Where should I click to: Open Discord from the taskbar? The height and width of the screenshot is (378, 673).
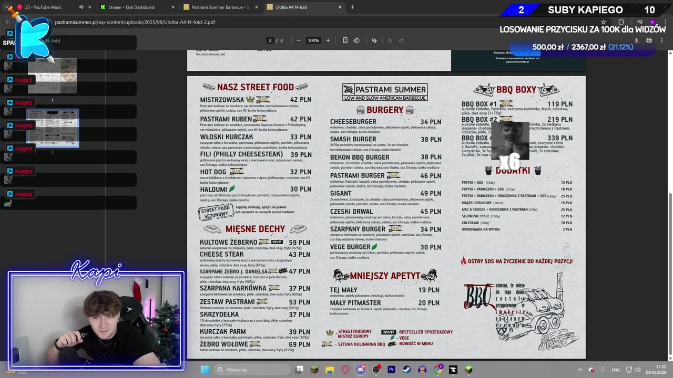[361, 370]
